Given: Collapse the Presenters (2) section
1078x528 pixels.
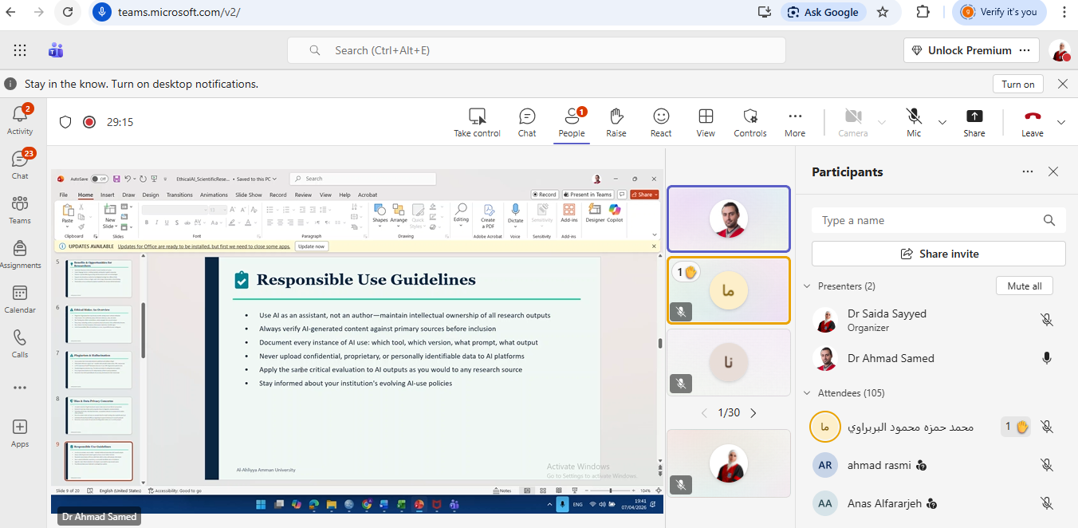Looking at the screenshot, I should (807, 286).
